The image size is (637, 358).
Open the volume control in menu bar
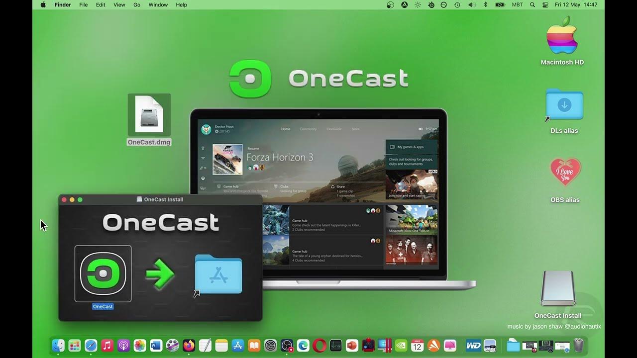click(x=471, y=4)
